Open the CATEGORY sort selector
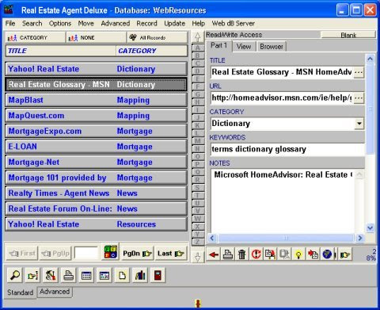Image resolution: width=380 pixels, height=310 pixels. coord(35,37)
